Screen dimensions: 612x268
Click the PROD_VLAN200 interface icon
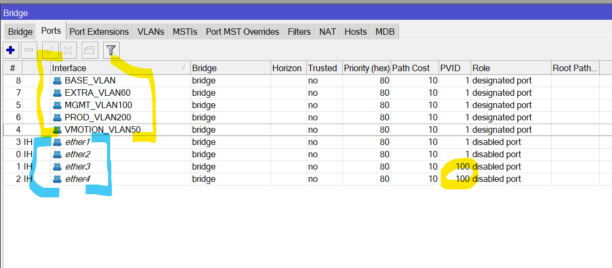[57, 117]
